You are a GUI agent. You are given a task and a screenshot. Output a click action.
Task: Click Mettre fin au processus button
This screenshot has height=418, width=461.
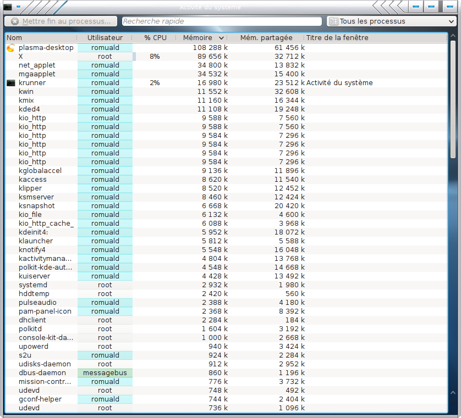point(61,21)
